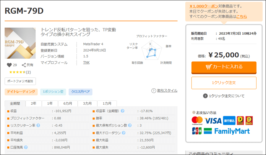Select the 全期間 tab
The image size is (266, 155).
pos(15,103)
